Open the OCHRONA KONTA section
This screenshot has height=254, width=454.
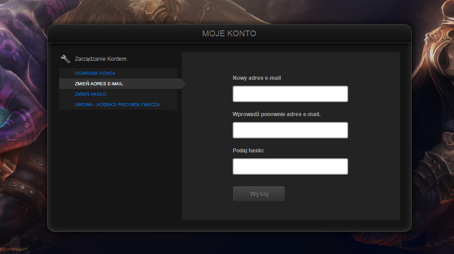(x=95, y=73)
